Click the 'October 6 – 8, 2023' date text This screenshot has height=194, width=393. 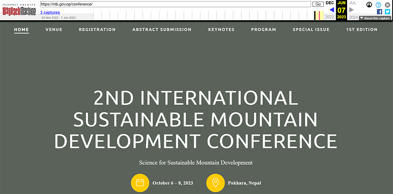(172, 183)
